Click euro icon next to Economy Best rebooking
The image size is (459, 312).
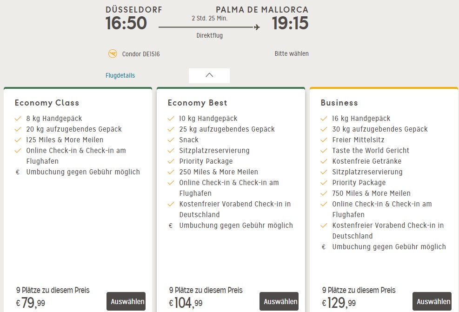(x=171, y=226)
